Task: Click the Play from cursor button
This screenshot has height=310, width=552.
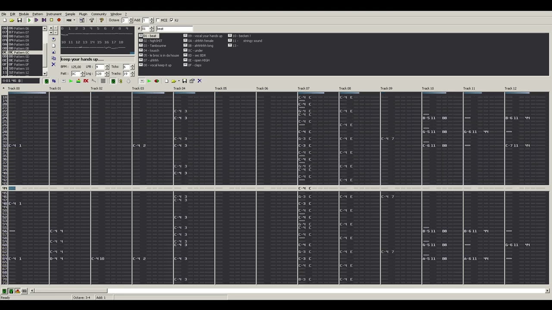Action: [x=44, y=20]
